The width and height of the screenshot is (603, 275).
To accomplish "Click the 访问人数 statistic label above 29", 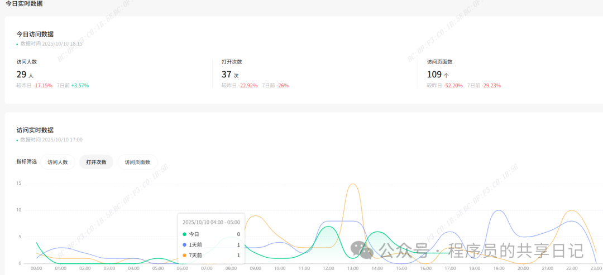I will [x=27, y=62].
